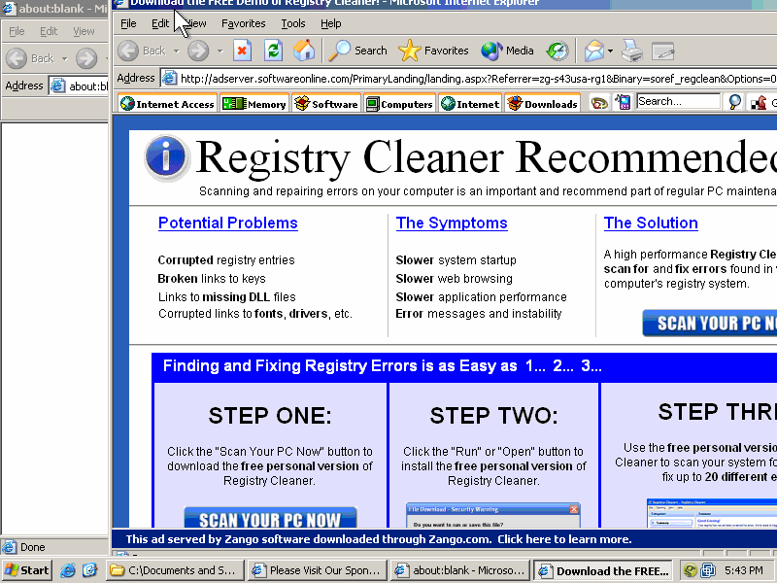Open the Edit menu in the about:blank window

49,31
